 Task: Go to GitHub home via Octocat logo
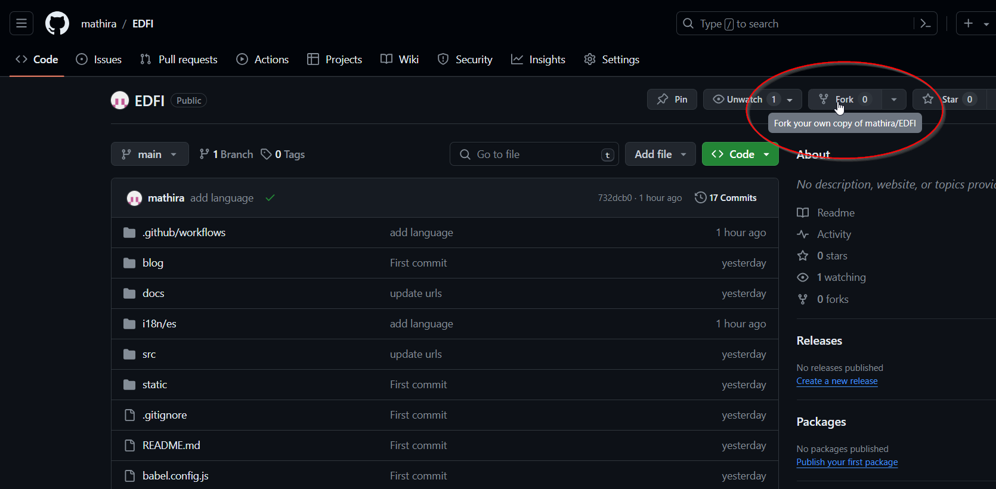tap(57, 24)
